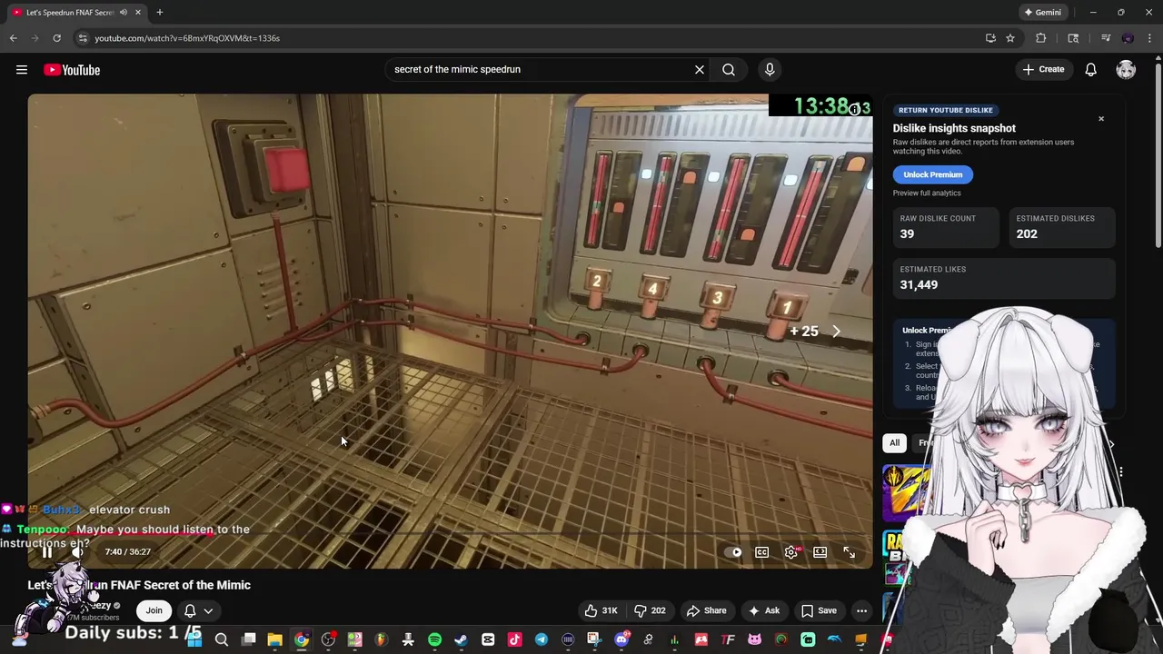The height and width of the screenshot is (654, 1163).
Task: Open Windows Start menu
Action: click(194, 639)
